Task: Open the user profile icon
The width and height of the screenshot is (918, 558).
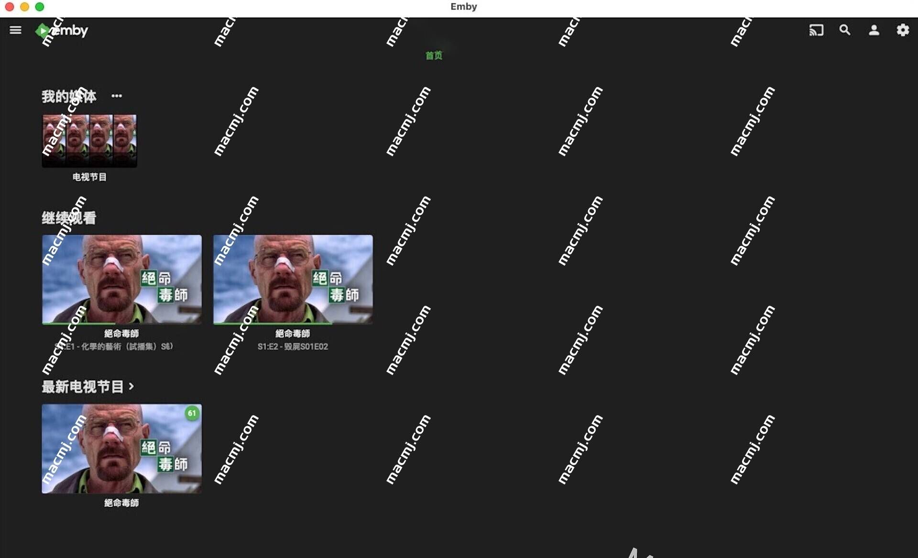Action: click(x=874, y=30)
